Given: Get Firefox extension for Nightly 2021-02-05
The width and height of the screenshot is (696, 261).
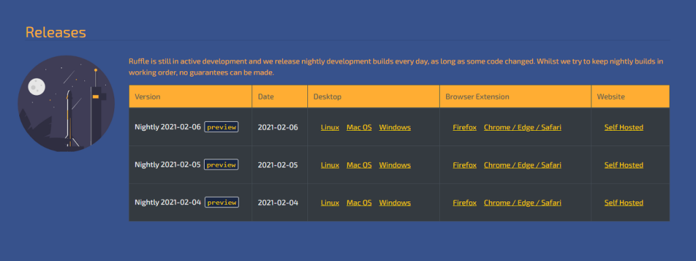Looking at the screenshot, I should [465, 165].
